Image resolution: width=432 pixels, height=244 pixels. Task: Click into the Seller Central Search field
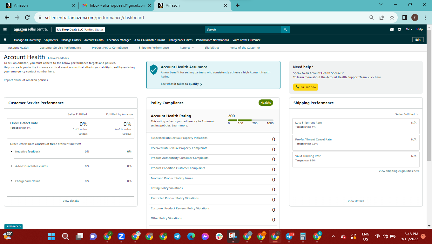coord(243,30)
